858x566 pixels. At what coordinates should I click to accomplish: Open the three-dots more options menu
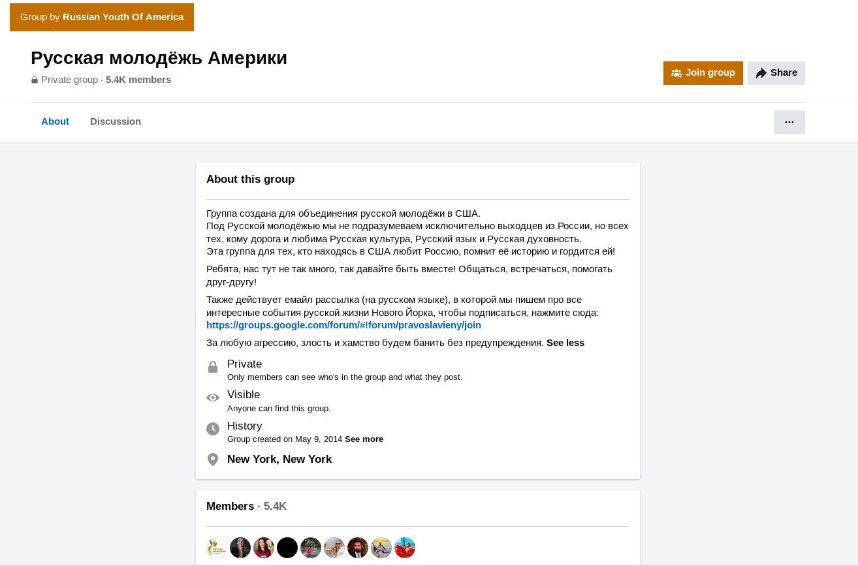point(789,122)
